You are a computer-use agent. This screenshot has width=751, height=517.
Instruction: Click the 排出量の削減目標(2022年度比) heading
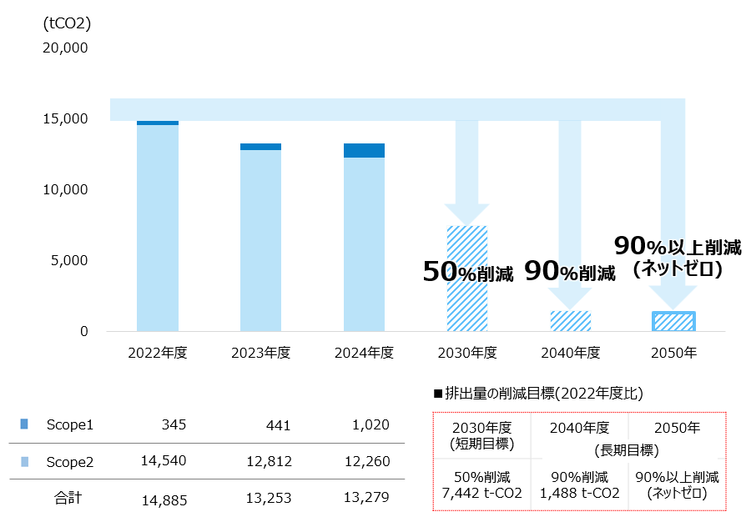pos(538,393)
